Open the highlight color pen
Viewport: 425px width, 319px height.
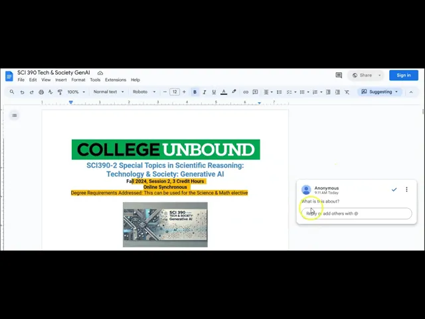tap(234, 92)
